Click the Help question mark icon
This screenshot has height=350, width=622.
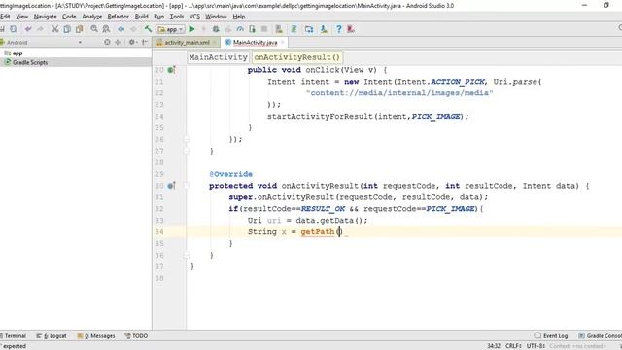coord(339,29)
